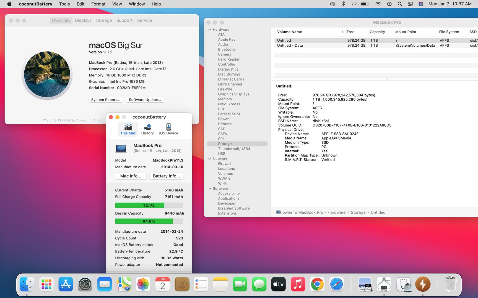Collapse the Software section in System Information
Viewport: 478px width, 298px height.
[210, 188]
